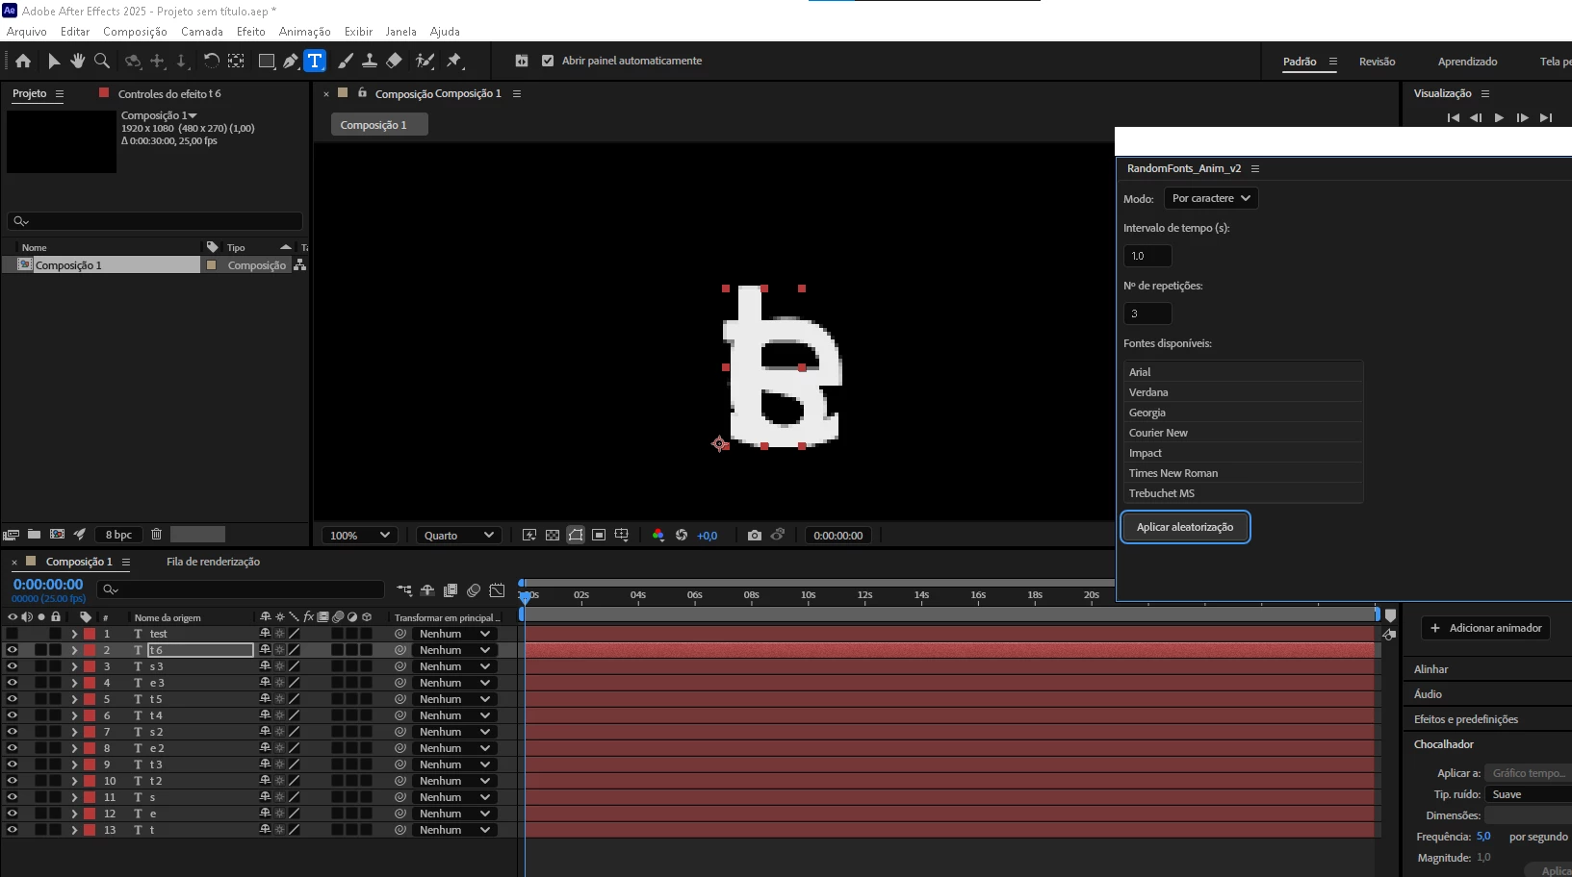Click the Home icon in the toolbar
1572x877 pixels.
[x=23, y=61]
